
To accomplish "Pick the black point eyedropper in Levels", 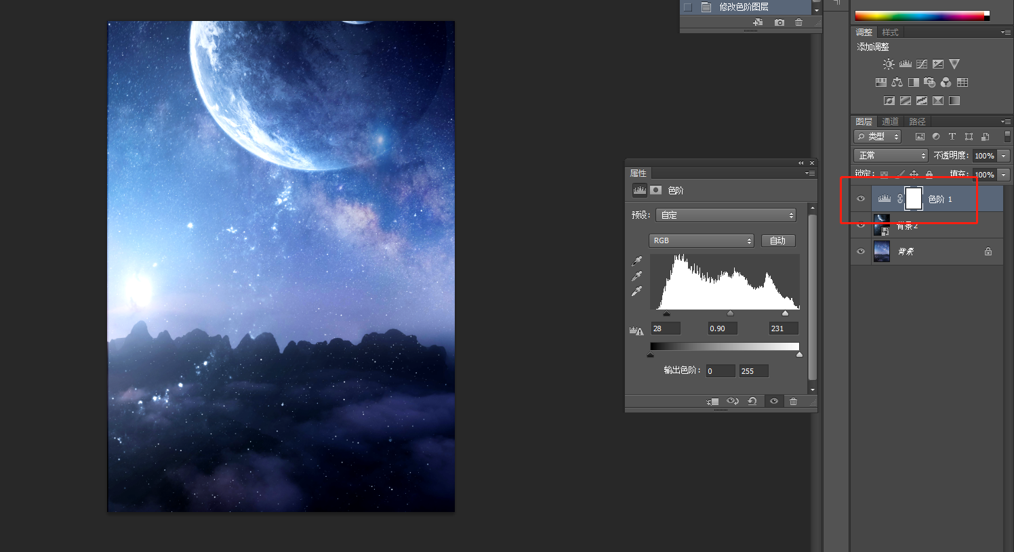I will (637, 261).
